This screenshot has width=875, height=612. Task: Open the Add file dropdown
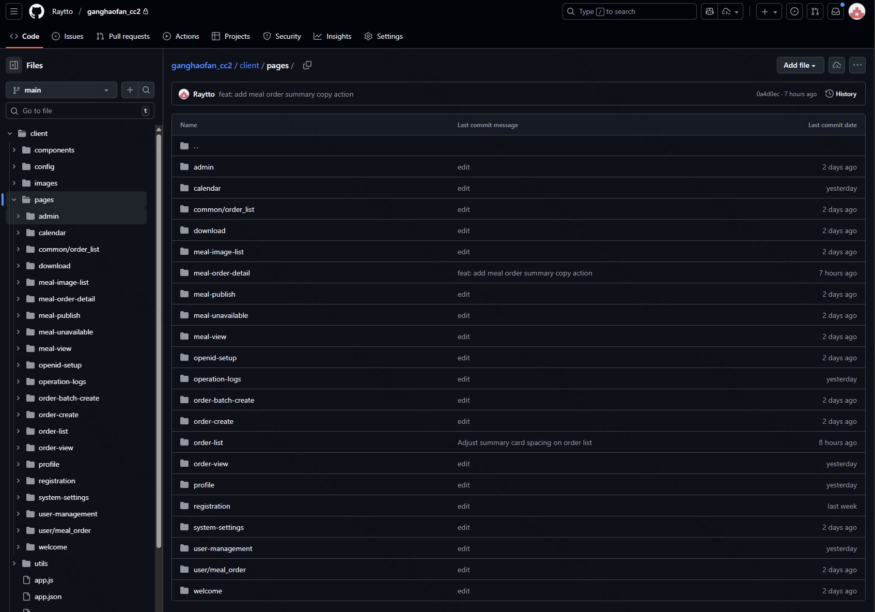[x=799, y=65]
